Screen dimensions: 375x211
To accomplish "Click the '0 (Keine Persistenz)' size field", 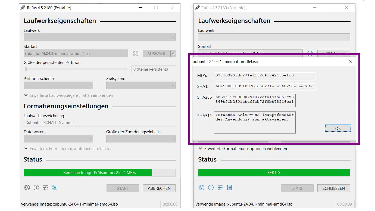I will [154, 69].
